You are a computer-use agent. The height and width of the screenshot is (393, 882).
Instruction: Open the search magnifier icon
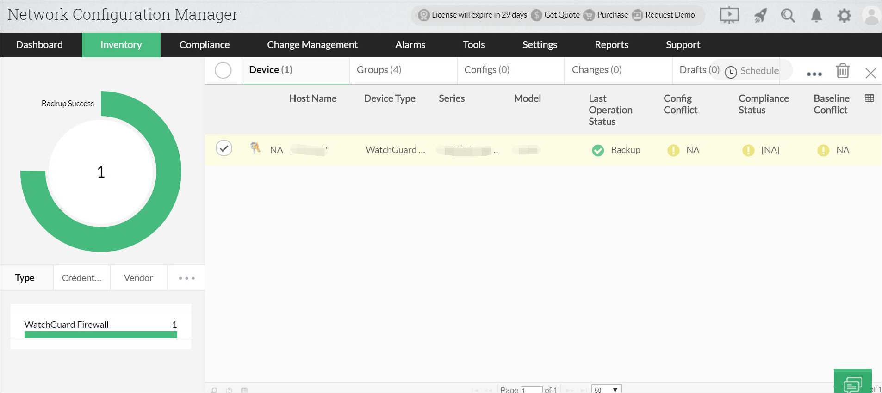tap(788, 16)
